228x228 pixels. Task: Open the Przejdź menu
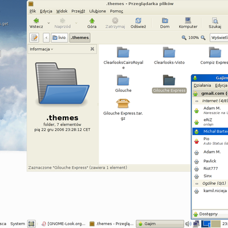(x=78, y=11)
